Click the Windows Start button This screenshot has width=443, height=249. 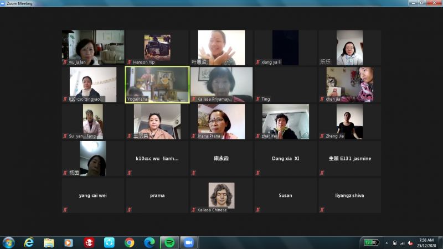click(9, 242)
